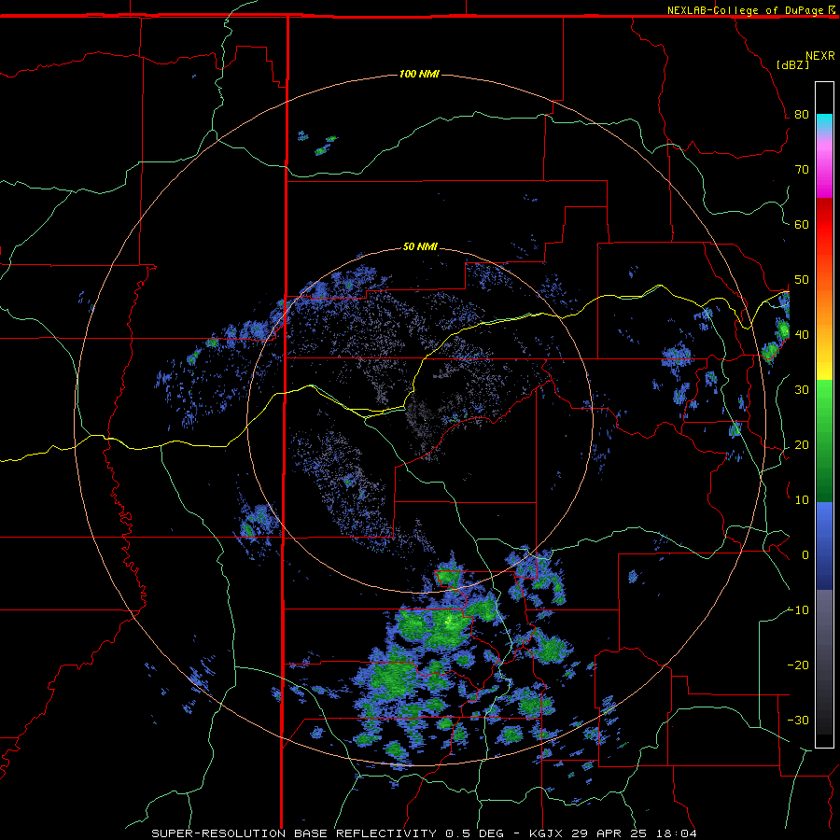Viewport: 840px width, 840px height.
Task: Click the -20 value on dBZ scale
Action: [798, 665]
